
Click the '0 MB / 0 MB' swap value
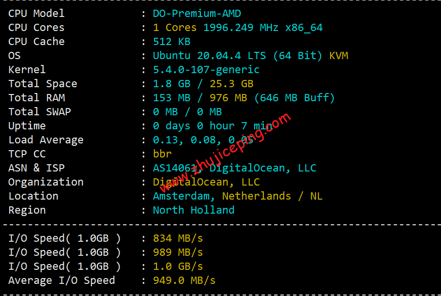[x=187, y=112]
